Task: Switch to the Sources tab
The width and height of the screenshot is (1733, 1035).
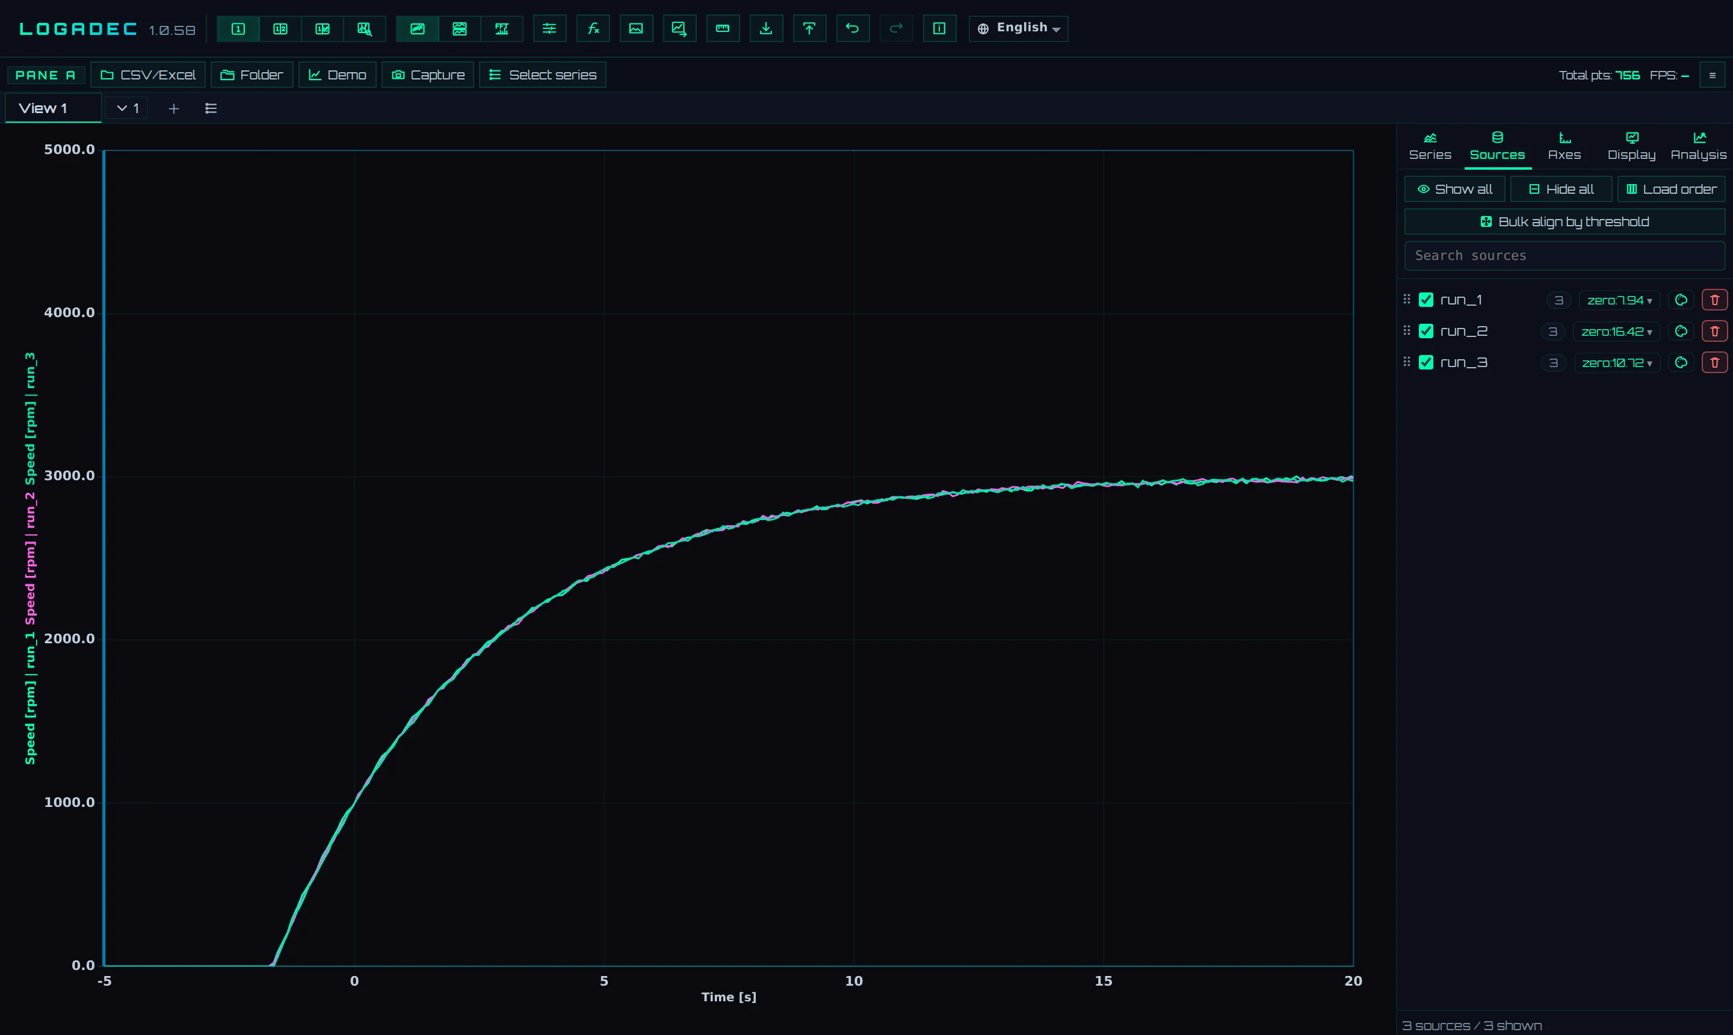Action: click(1497, 146)
